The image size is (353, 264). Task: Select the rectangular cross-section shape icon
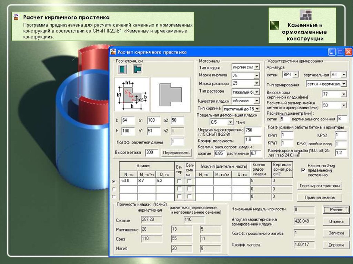[x=122, y=70]
